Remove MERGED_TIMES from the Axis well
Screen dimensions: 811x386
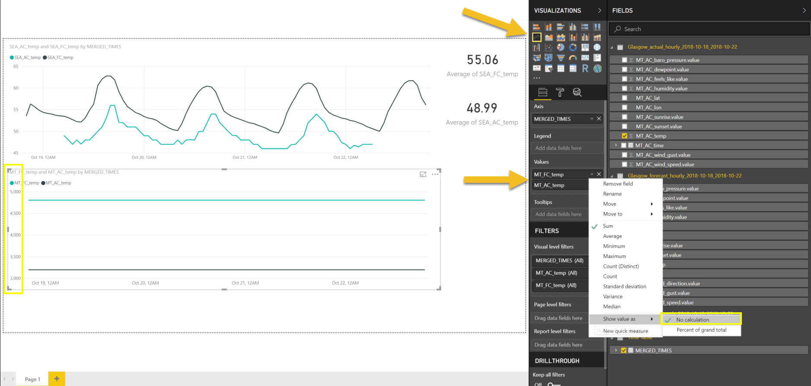click(x=599, y=119)
